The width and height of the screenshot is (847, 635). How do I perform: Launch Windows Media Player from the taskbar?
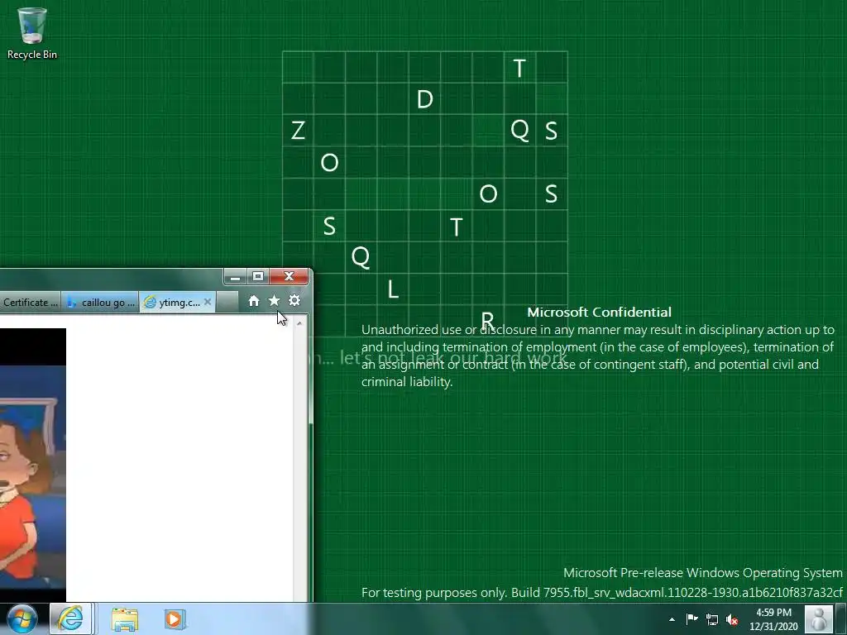coord(175,618)
